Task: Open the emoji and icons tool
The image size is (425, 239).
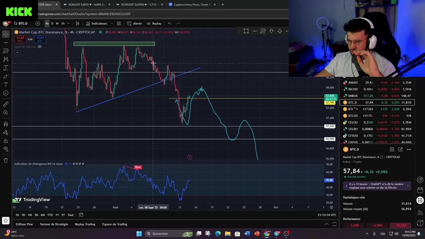Action: coord(6,93)
